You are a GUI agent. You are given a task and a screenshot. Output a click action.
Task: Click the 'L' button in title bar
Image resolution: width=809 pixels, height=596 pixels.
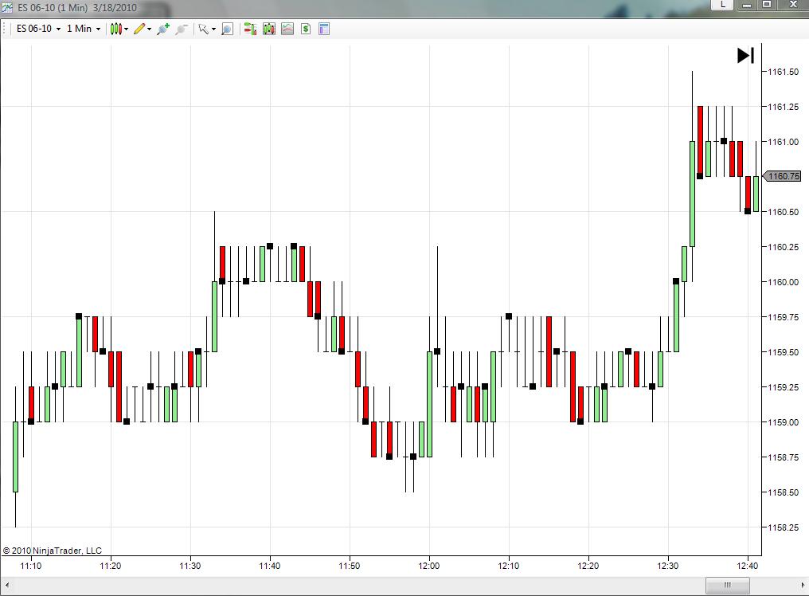723,5
